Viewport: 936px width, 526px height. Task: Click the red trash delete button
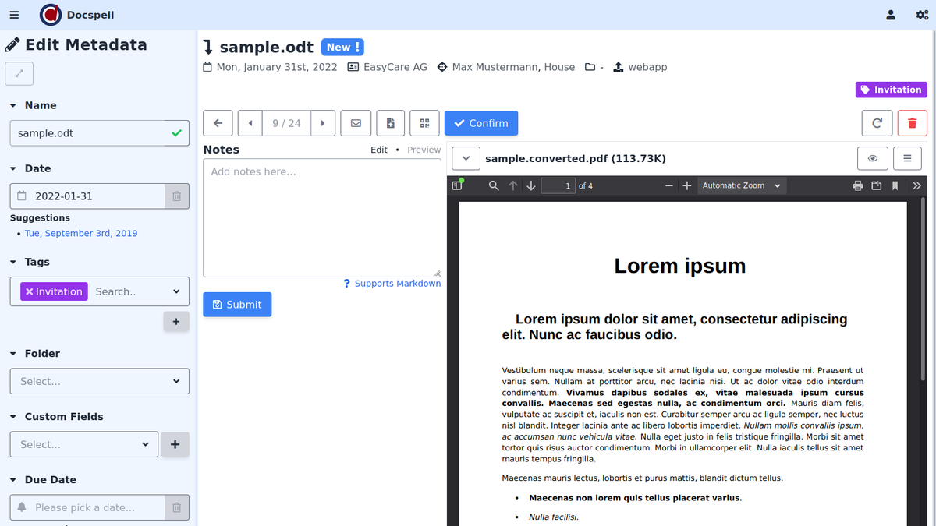[x=912, y=123]
